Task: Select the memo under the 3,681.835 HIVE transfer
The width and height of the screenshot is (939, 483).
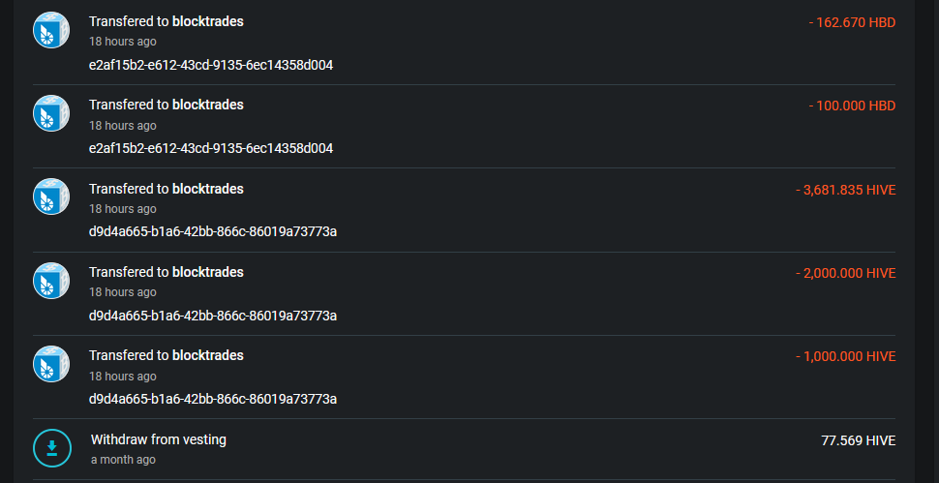Action: pyautogui.click(x=213, y=231)
